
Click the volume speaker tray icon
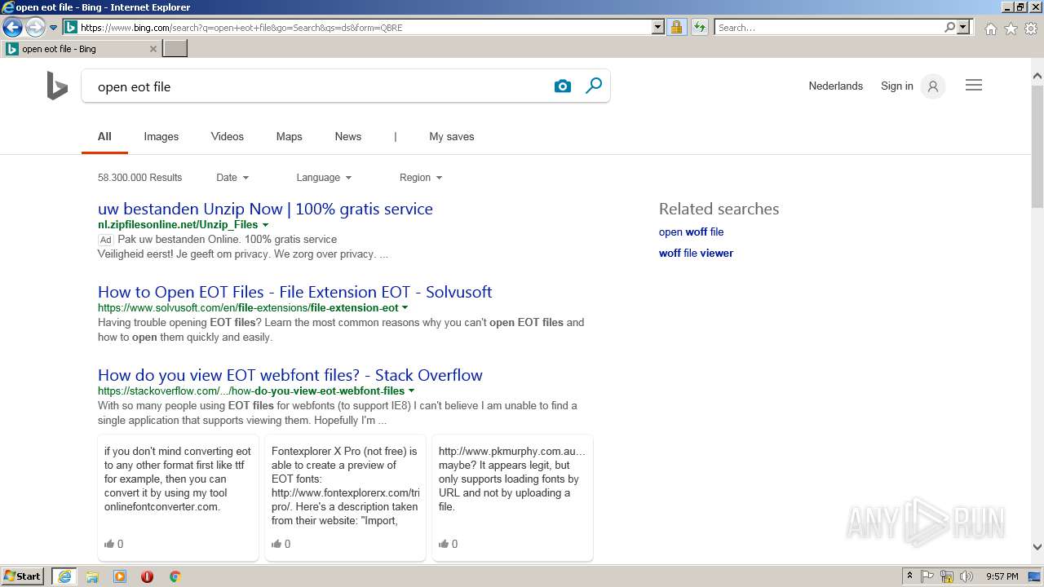967,576
